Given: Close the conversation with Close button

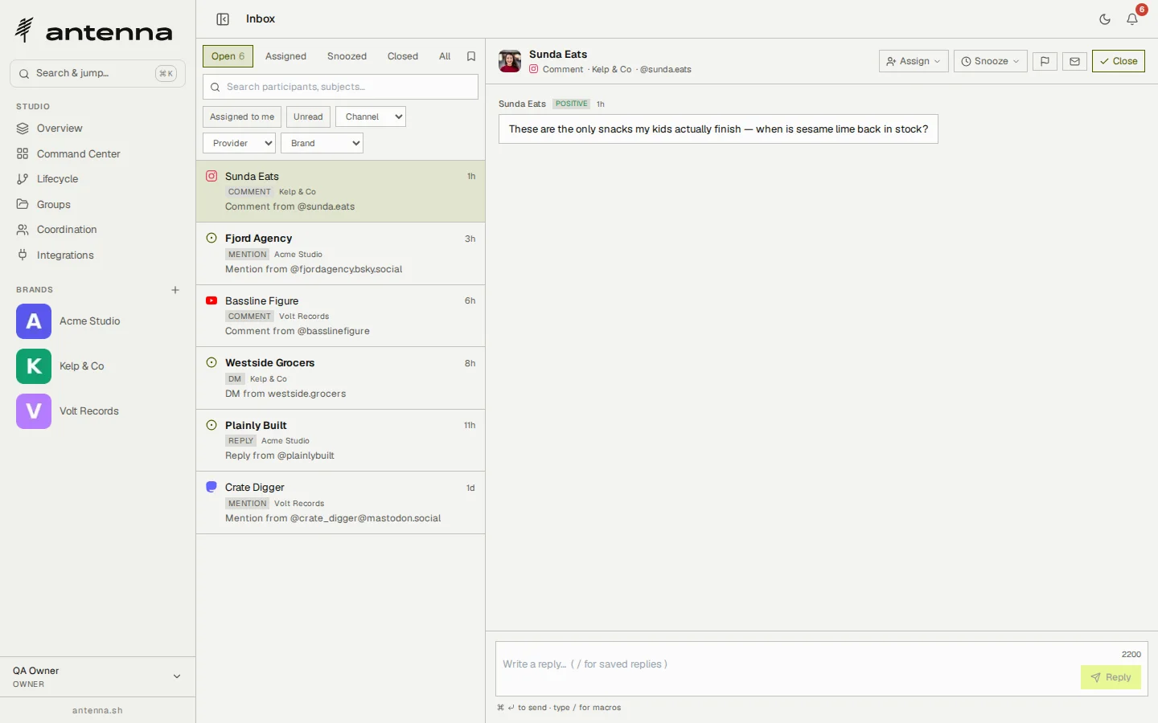Looking at the screenshot, I should (x=1119, y=61).
